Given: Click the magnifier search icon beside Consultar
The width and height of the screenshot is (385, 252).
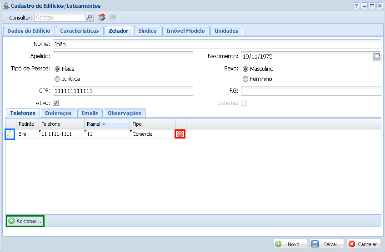Looking at the screenshot, I should click(90, 18).
